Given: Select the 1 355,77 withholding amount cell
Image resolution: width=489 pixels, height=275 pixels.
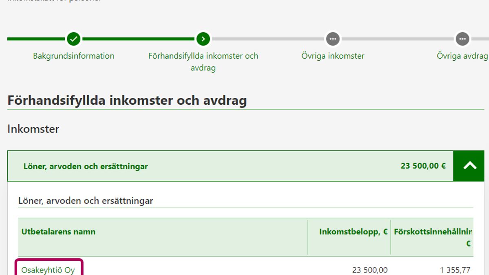Looking at the screenshot, I should (455, 270).
